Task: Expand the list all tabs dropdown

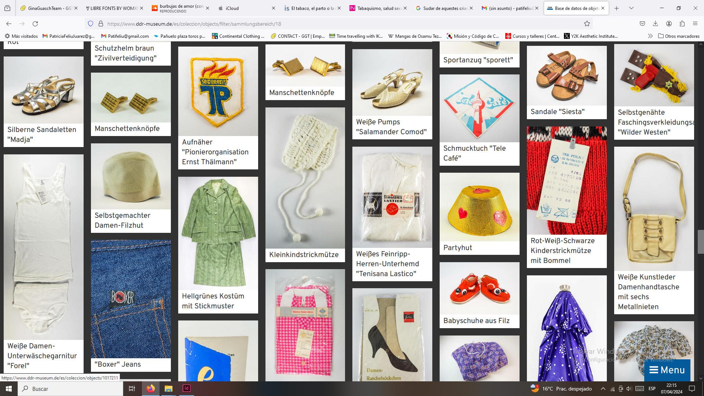Action: point(631,8)
